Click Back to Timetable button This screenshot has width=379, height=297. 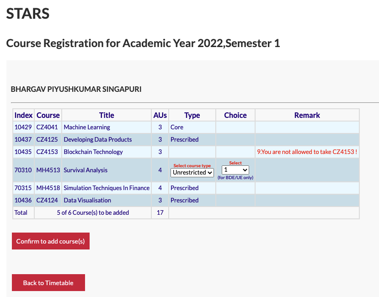coord(48,283)
